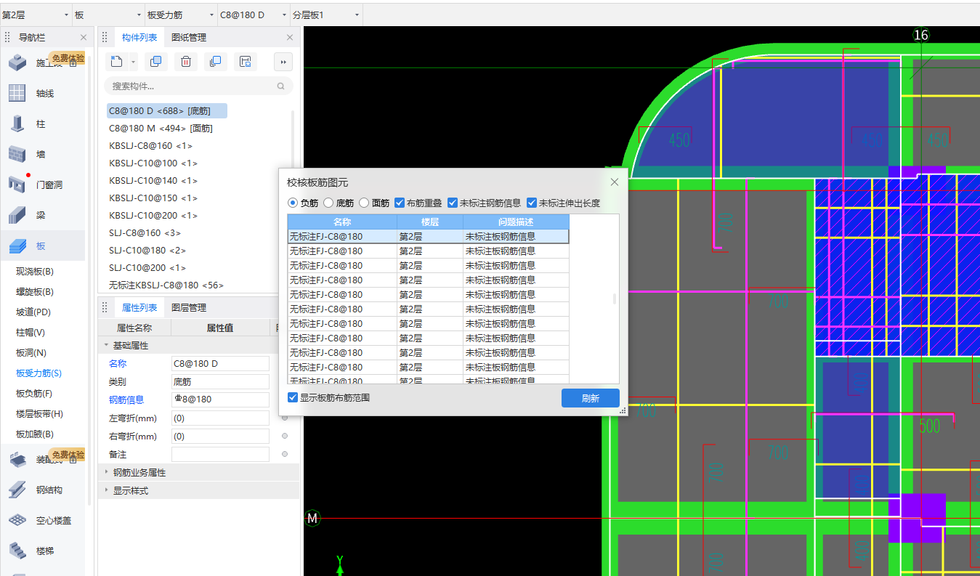Screen dimensions: 980x576
Task: Open the new component dropdown arrow
Action: click(133, 62)
